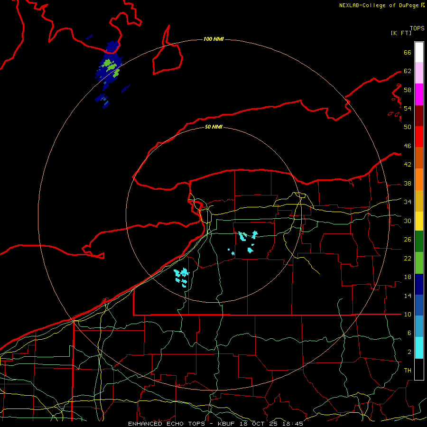Click the light pink swatch on the legend
The width and height of the screenshot is (427, 427).
coord(419,73)
